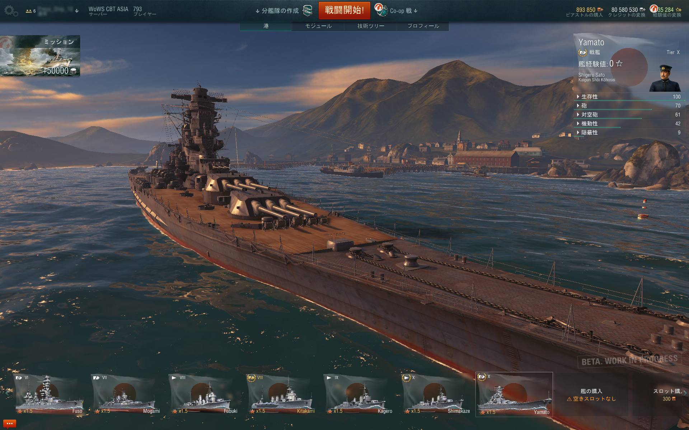Switch to the モジュール tab

318,26
